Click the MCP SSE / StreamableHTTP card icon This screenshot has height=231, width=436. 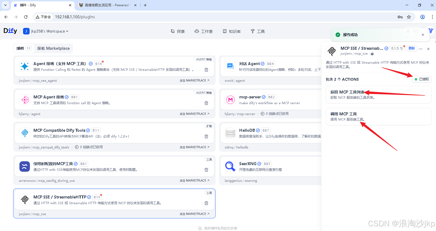click(25, 200)
